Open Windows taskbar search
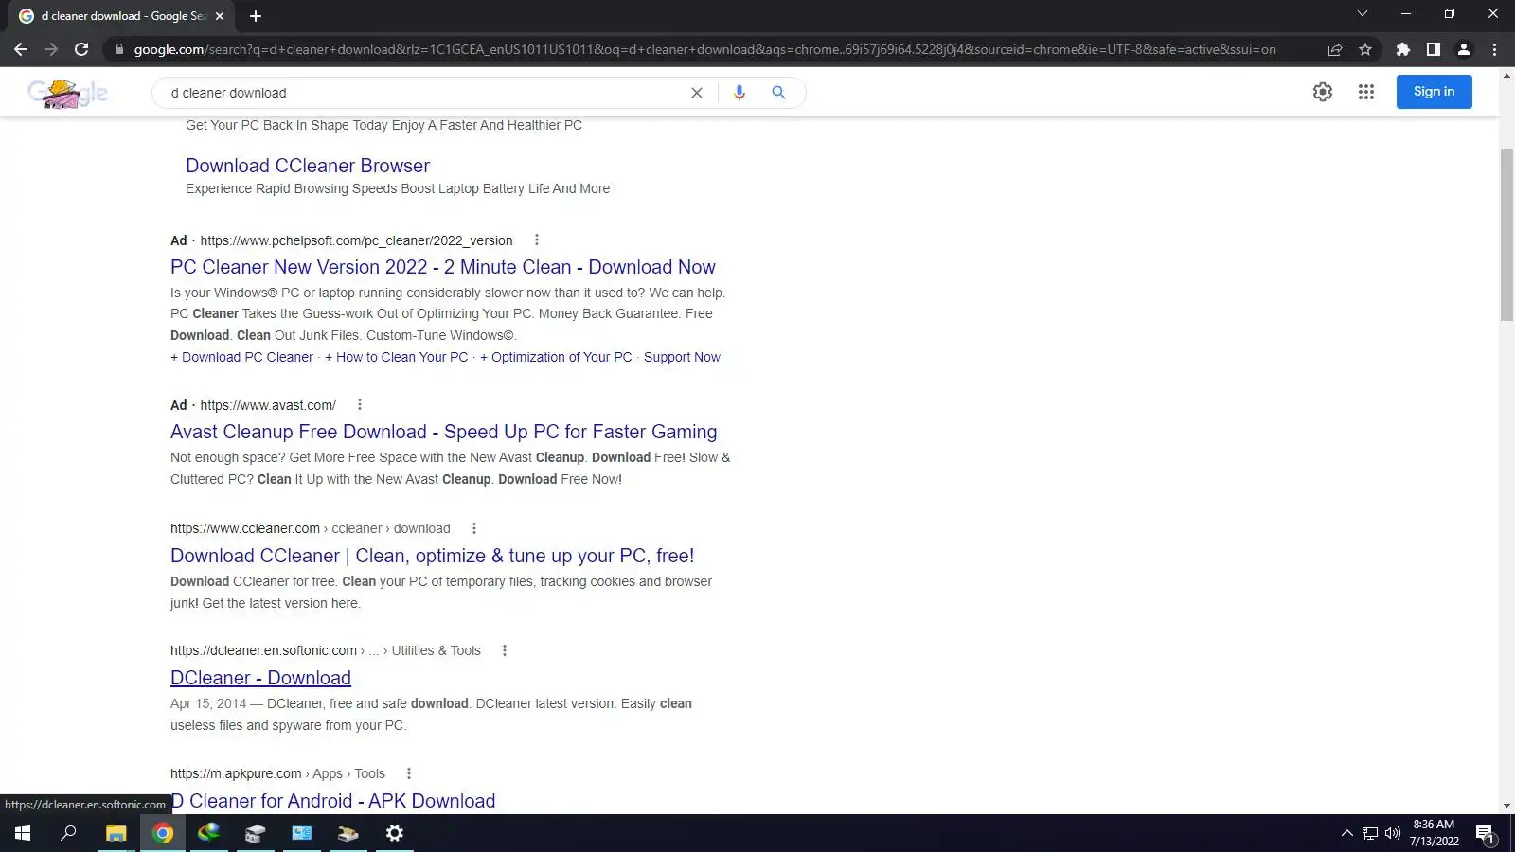The image size is (1515, 852). tap(68, 833)
